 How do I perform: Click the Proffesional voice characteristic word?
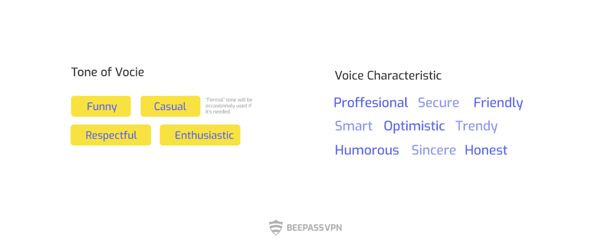coord(371,103)
